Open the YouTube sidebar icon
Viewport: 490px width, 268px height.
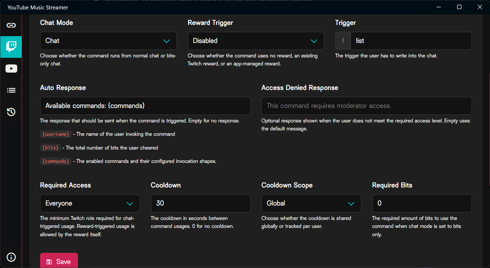pyautogui.click(x=11, y=69)
